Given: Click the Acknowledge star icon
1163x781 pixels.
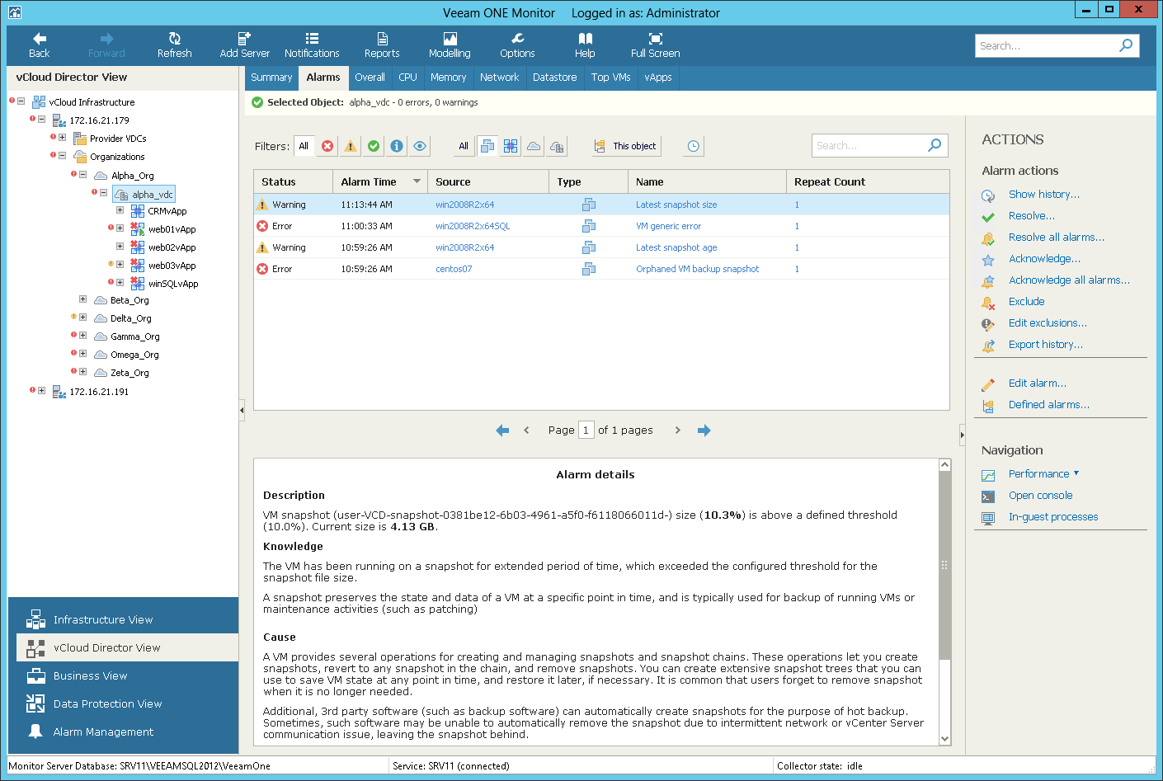Looking at the screenshot, I should coord(988,259).
